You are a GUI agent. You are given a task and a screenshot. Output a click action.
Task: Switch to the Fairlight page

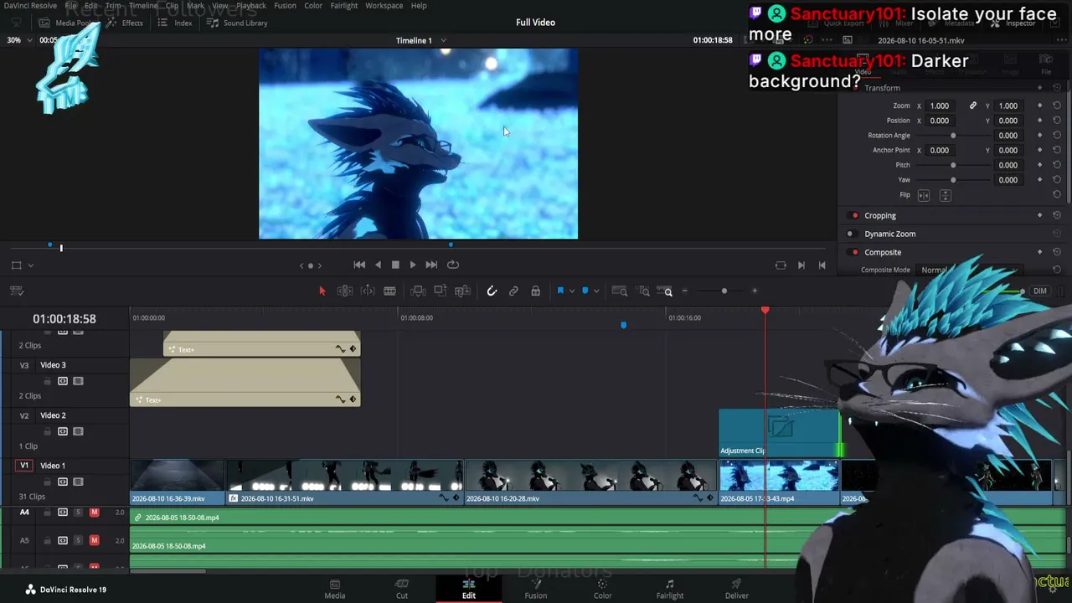pos(670,590)
